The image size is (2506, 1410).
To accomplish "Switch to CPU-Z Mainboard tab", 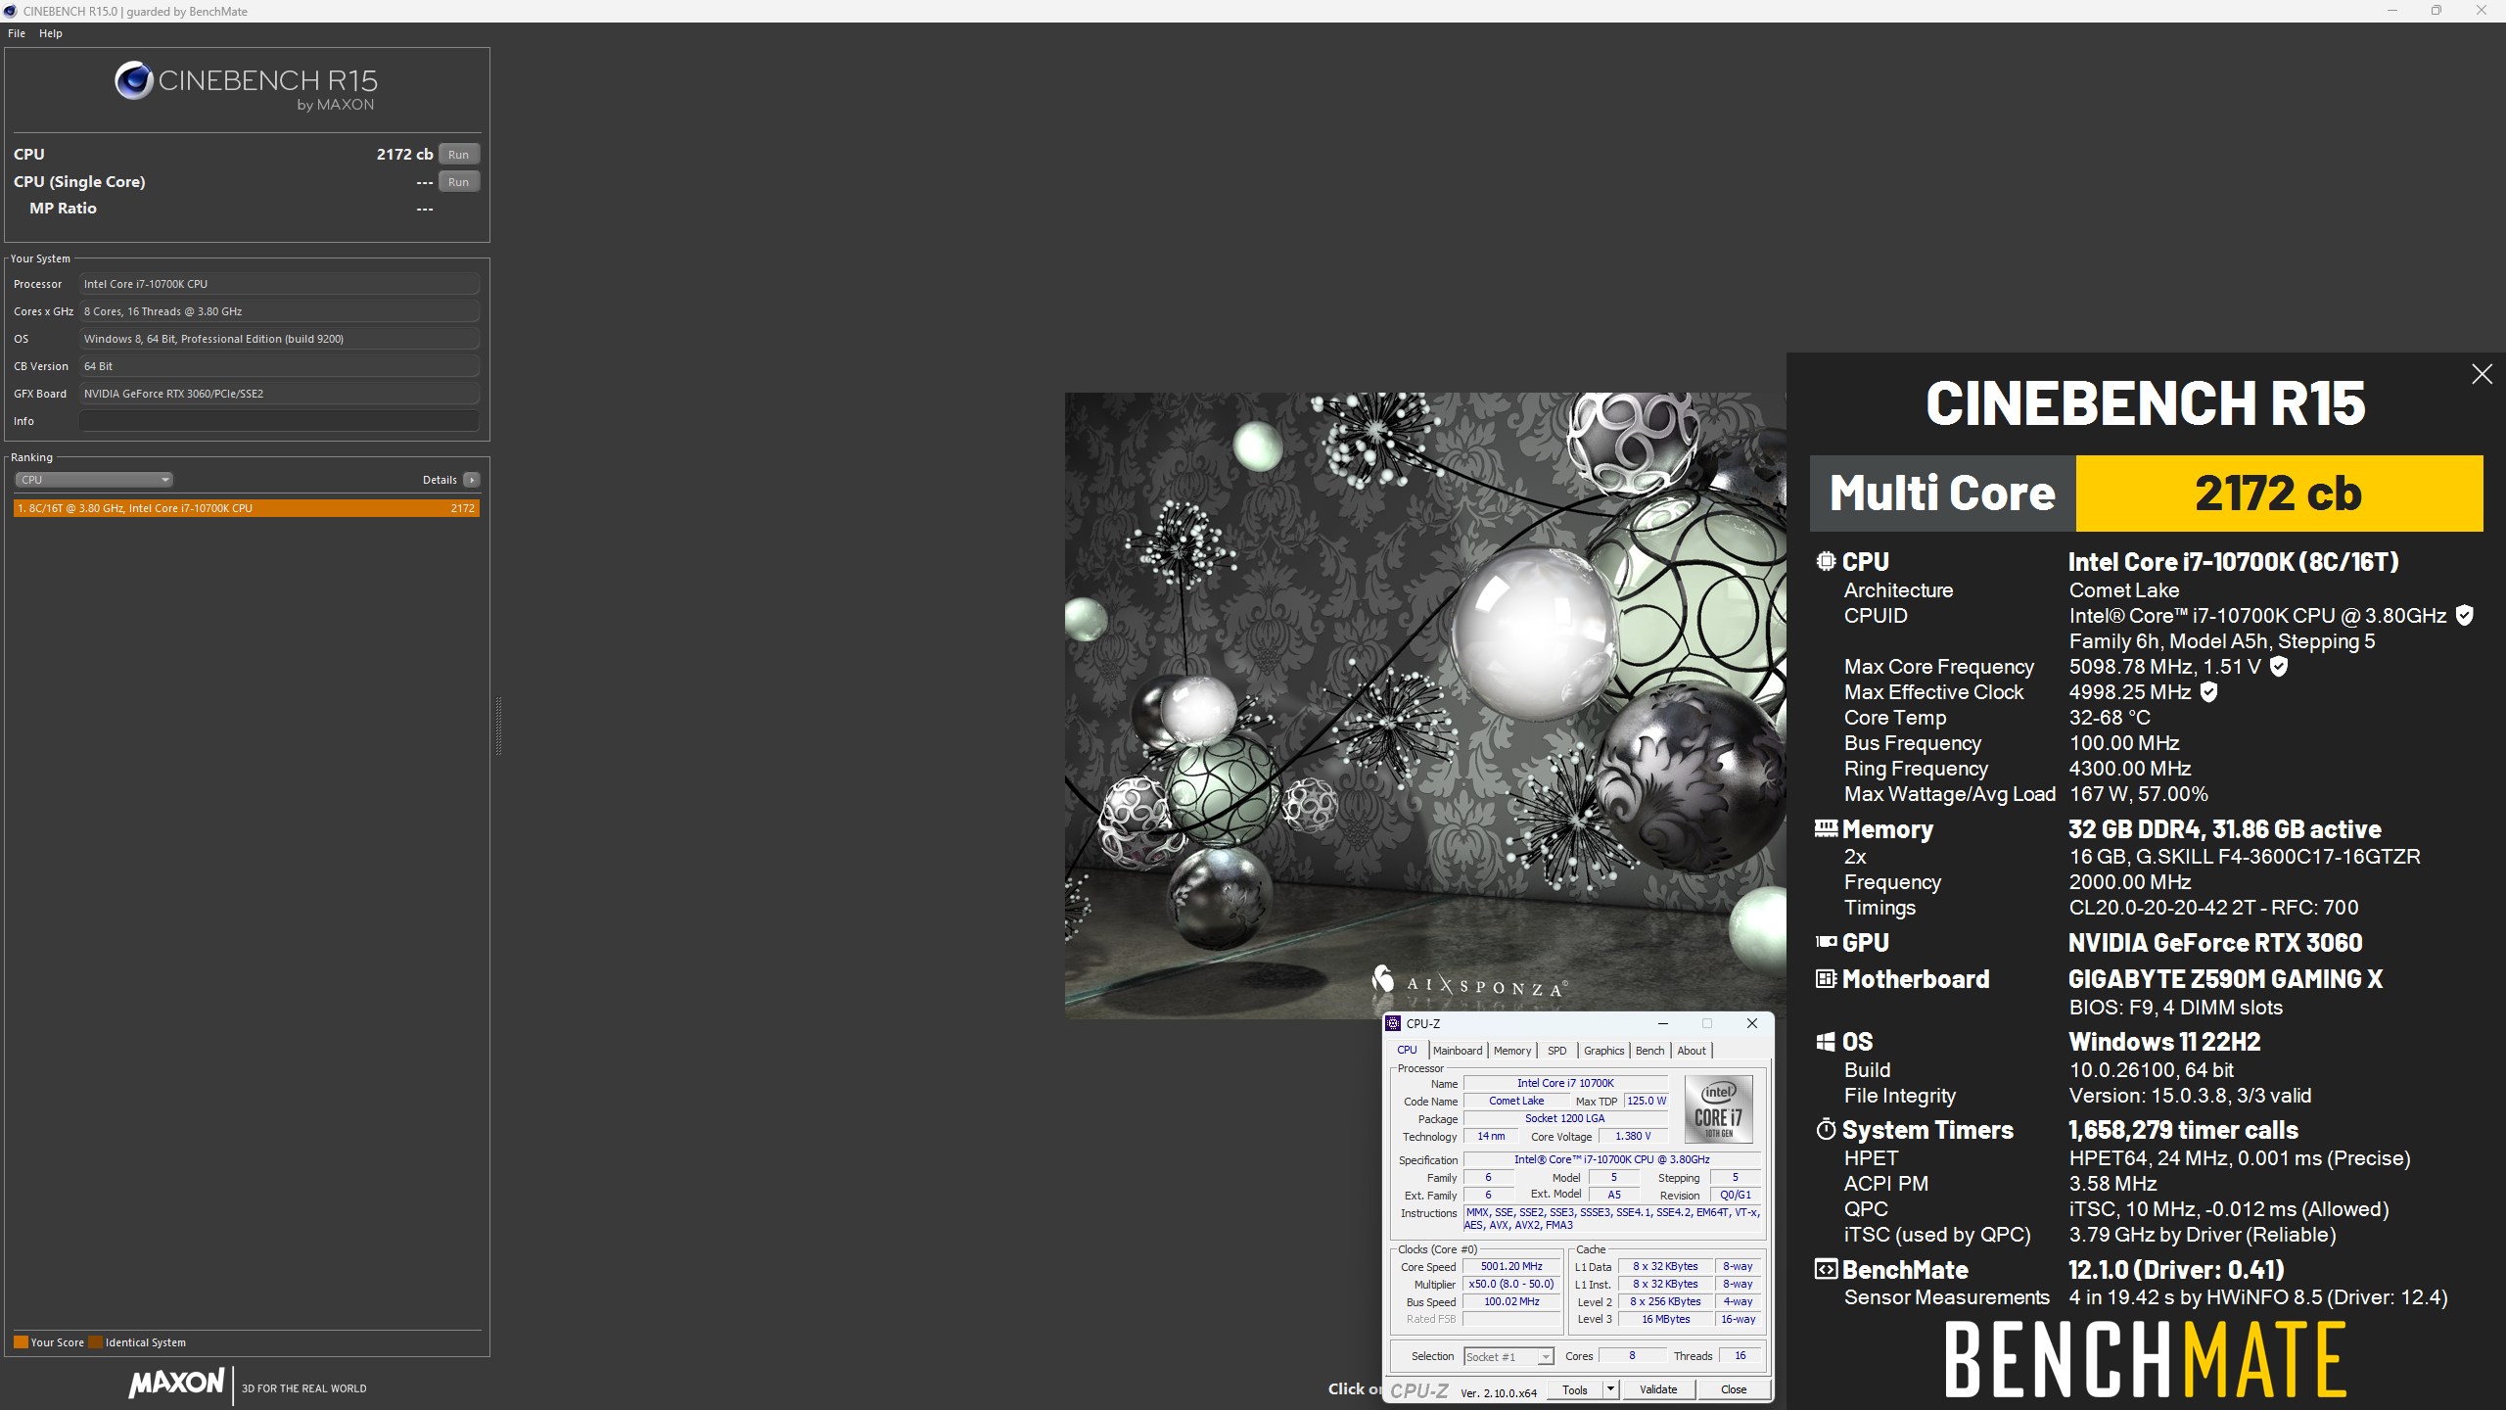I will pos(1458,1051).
